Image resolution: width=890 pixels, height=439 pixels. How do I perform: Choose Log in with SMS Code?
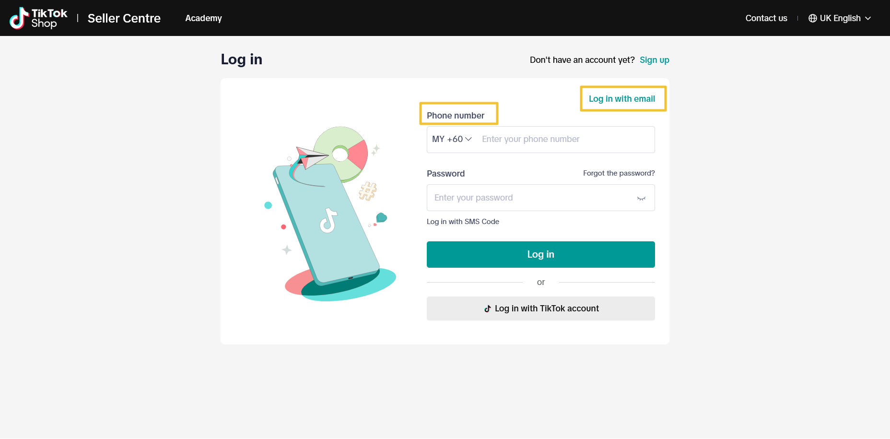tap(463, 222)
